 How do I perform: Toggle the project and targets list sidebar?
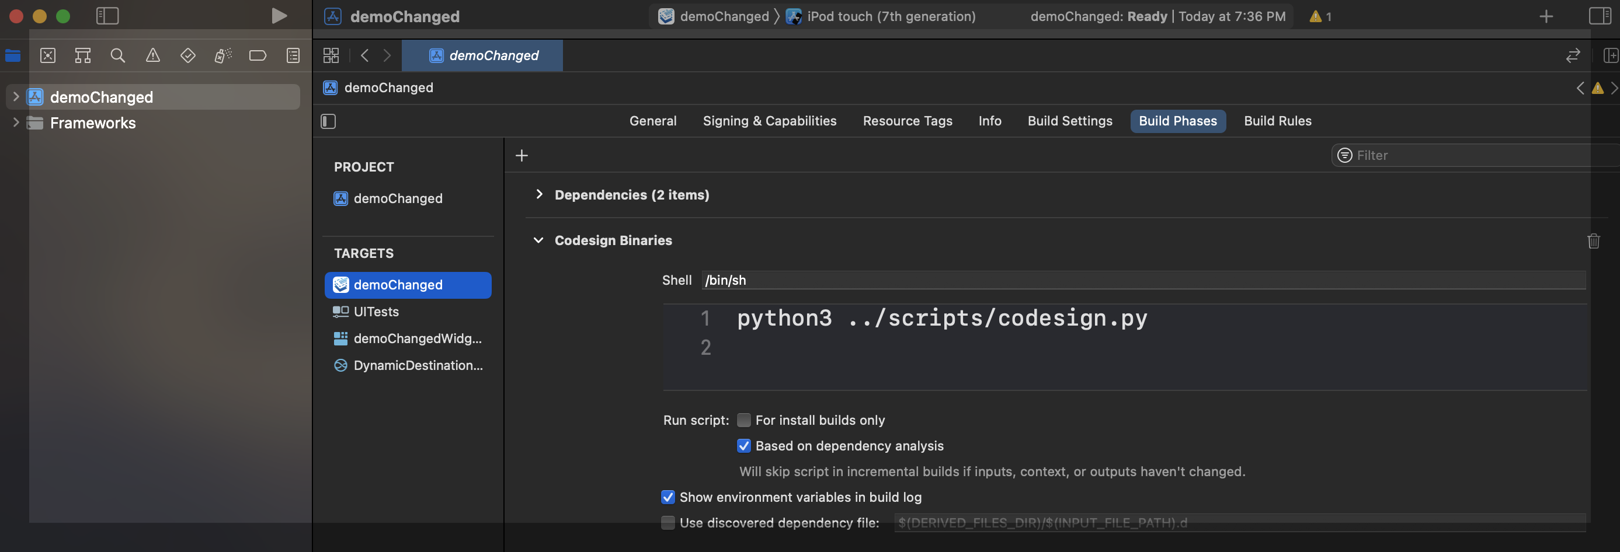pos(328,121)
